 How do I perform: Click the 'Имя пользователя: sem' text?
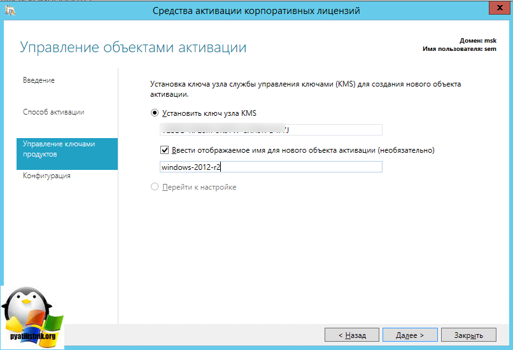pyautogui.click(x=460, y=49)
